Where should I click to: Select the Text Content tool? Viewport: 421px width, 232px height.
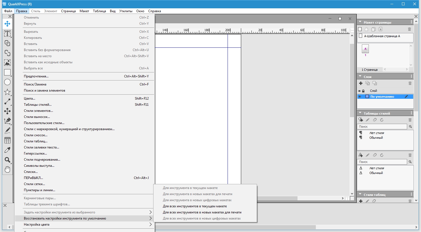(7, 34)
